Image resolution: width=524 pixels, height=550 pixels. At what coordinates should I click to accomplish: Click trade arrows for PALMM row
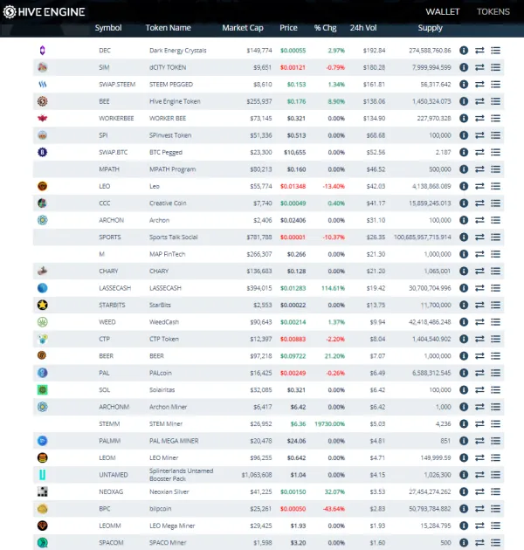[x=479, y=441]
